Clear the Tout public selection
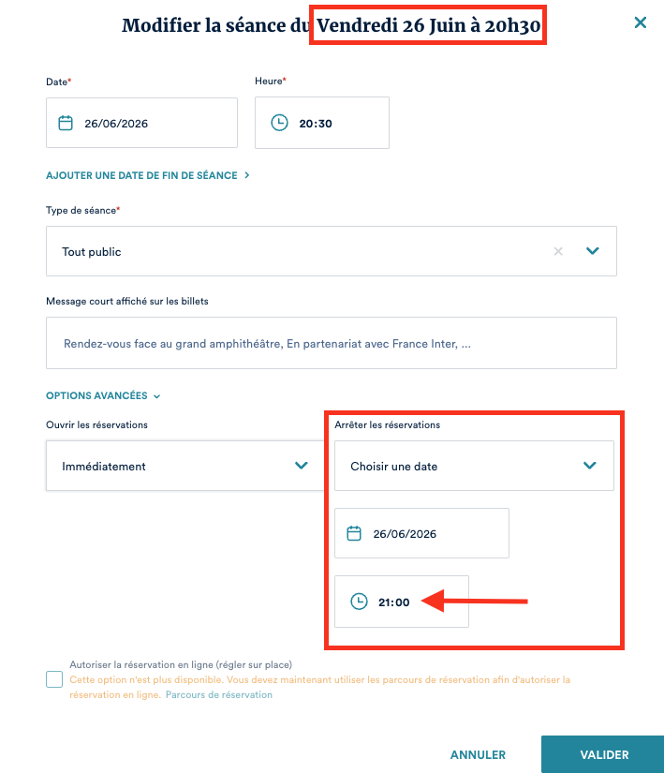The width and height of the screenshot is (664, 773). click(x=558, y=251)
